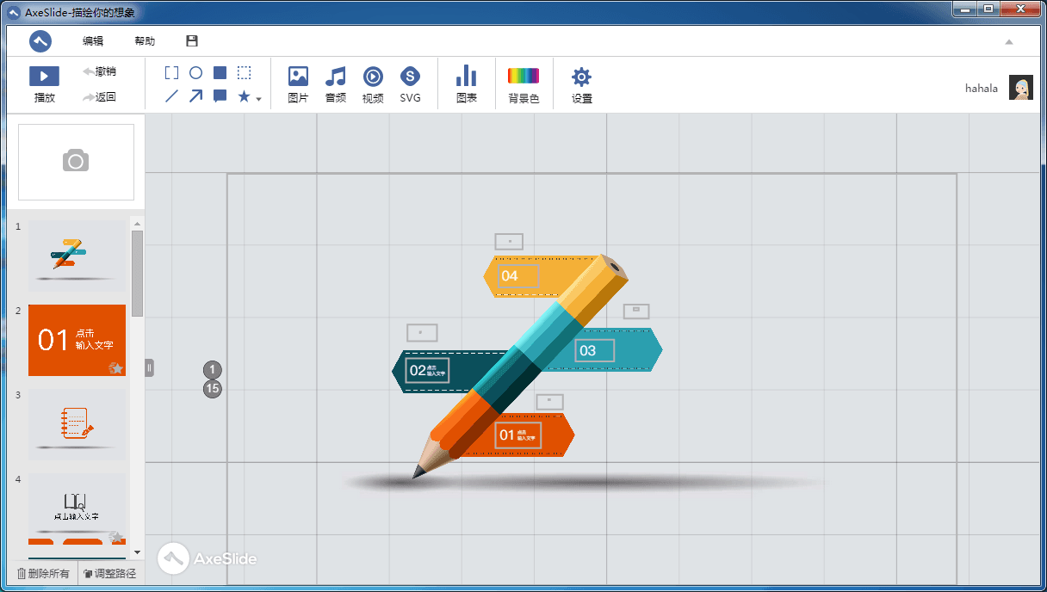This screenshot has height=592, width=1047.
Task: Open the 帮助 menu
Action: pos(145,41)
